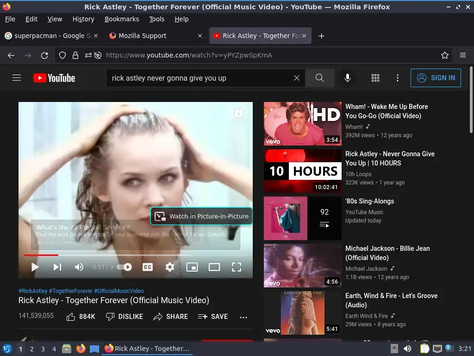Switch to workspace 2 in taskbar
Screen dimensions: 474x356
pyautogui.click(x=32, y=349)
